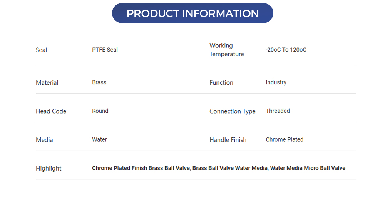
Task: Click the Connection Type label
Action: [232, 111]
